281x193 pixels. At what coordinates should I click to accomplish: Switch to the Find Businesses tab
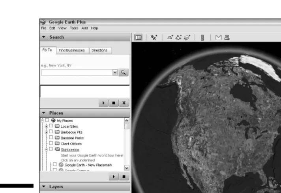tap(72, 51)
